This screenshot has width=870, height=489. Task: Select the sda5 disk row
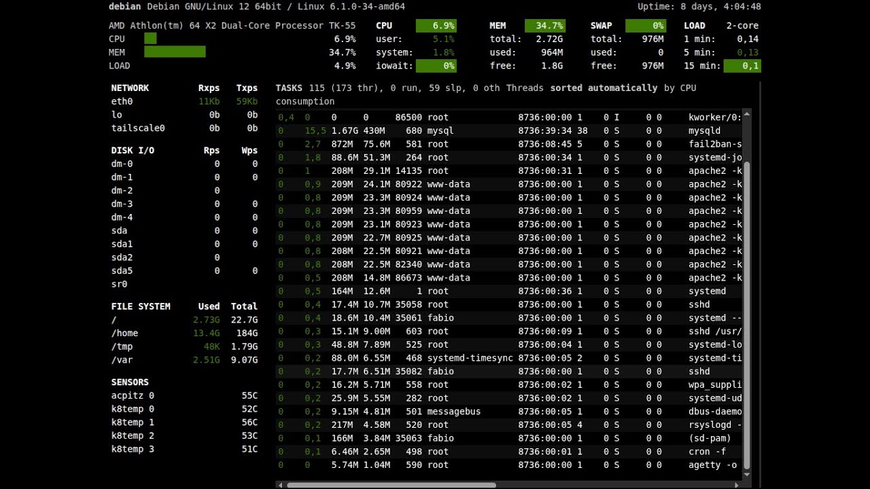click(x=184, y=271)
